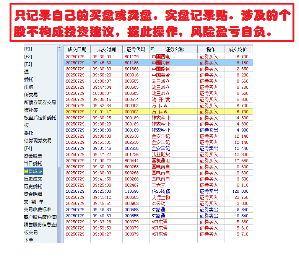Click price 128.000 cell
The height and width of the screenshot is (278, 299).
(x=240, y=191)
